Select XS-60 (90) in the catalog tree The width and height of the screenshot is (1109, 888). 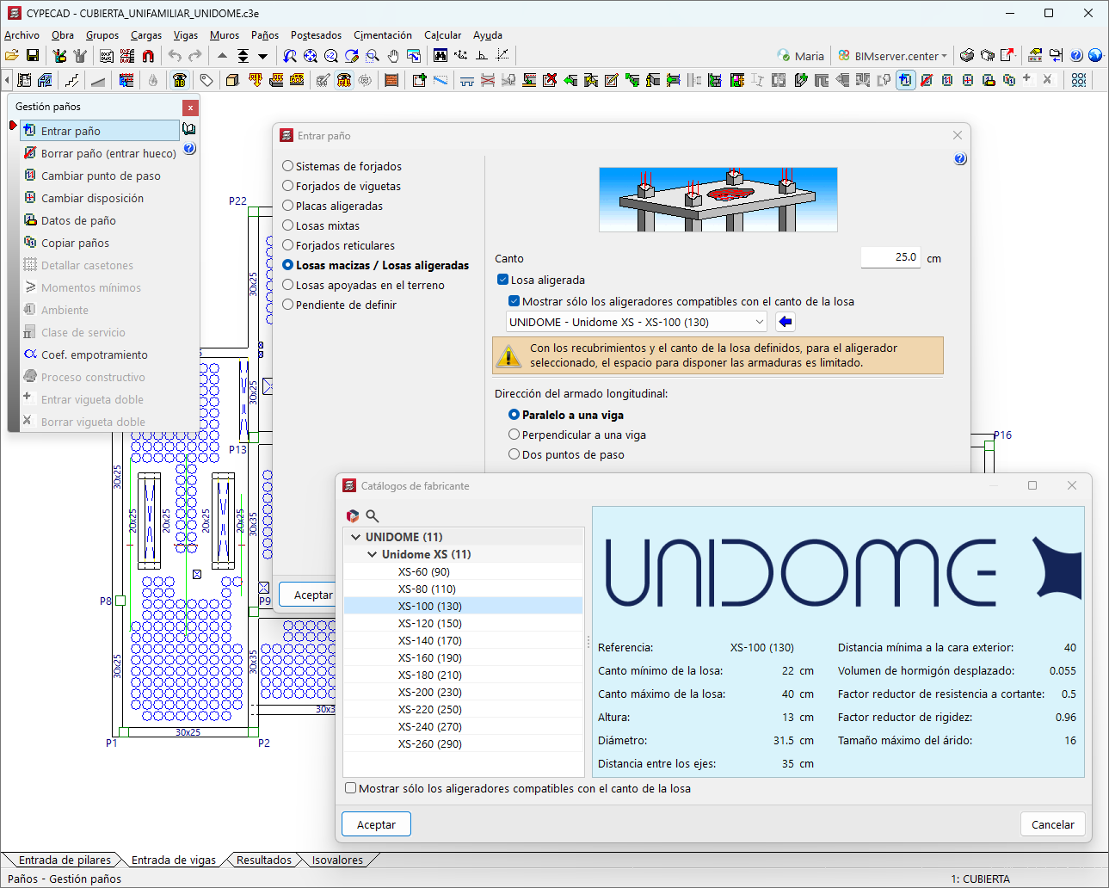tap(424, 571)
